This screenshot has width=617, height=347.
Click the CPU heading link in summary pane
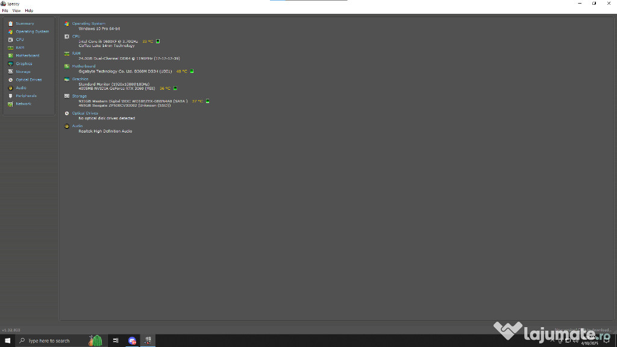(x=76, y=36)
